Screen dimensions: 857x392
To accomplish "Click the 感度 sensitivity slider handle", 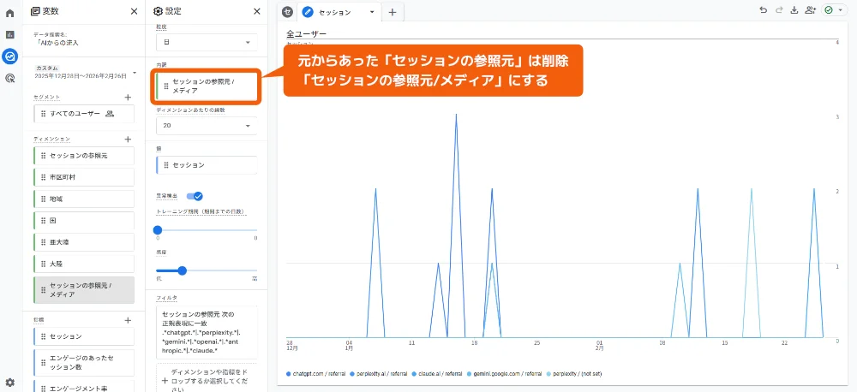I will pyautogui.click(x=182, y=270).
